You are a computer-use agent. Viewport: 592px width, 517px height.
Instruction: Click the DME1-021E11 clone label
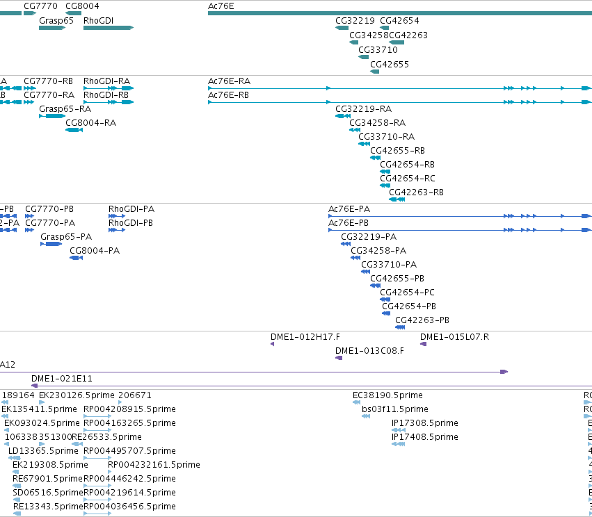pyautogui.click(x=61, y=378)
